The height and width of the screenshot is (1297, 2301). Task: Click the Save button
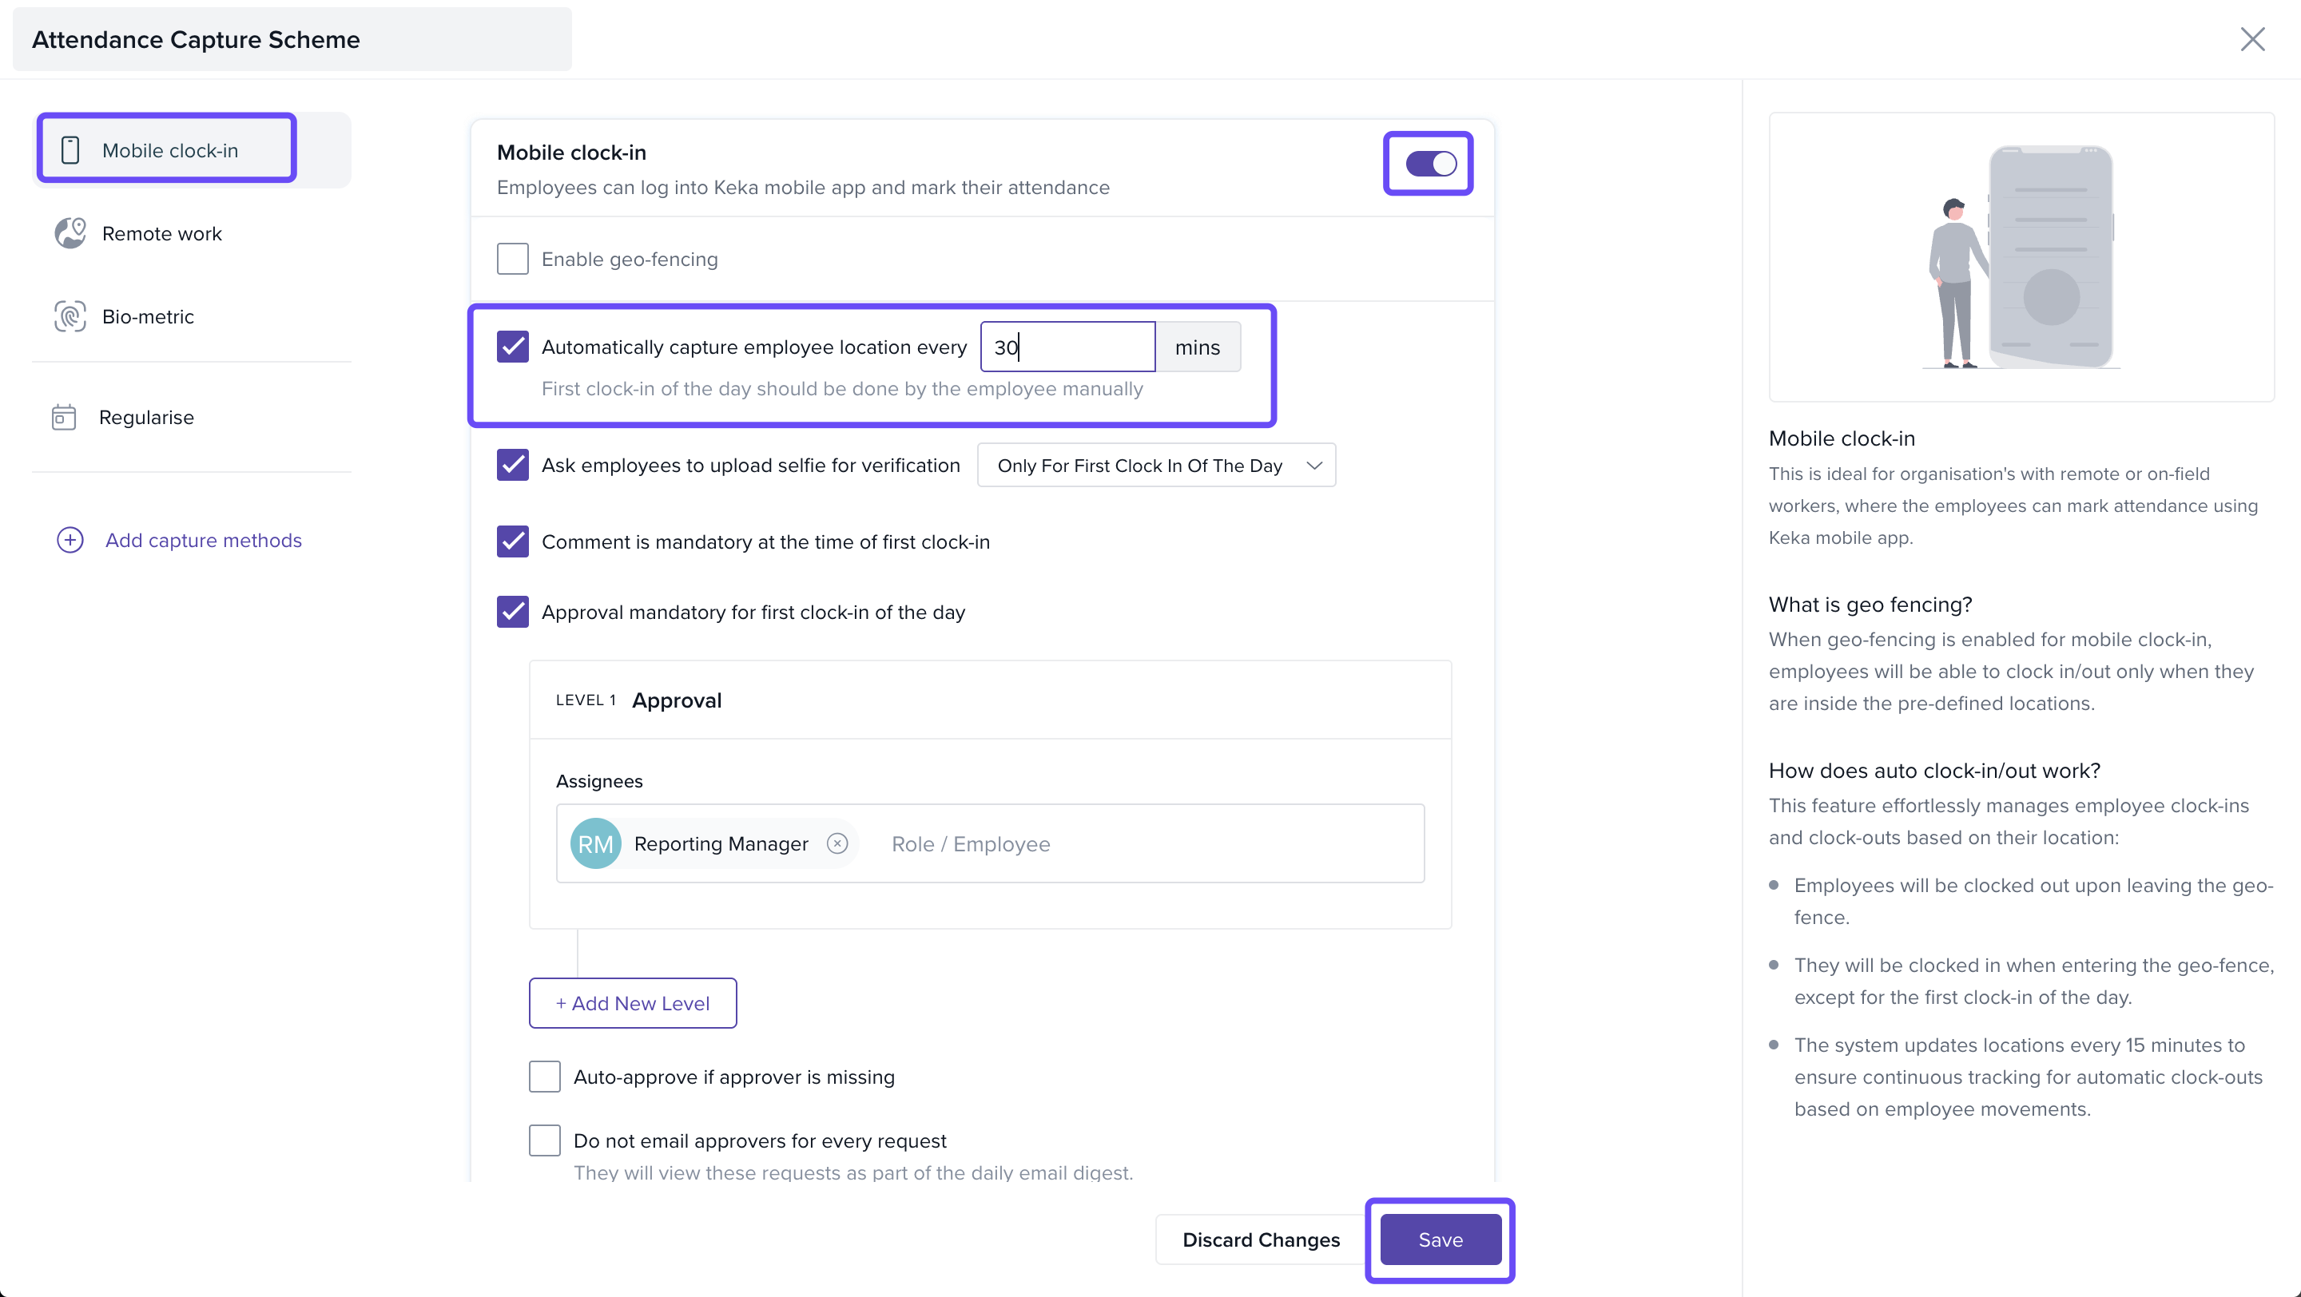tap(1440, 1239)
